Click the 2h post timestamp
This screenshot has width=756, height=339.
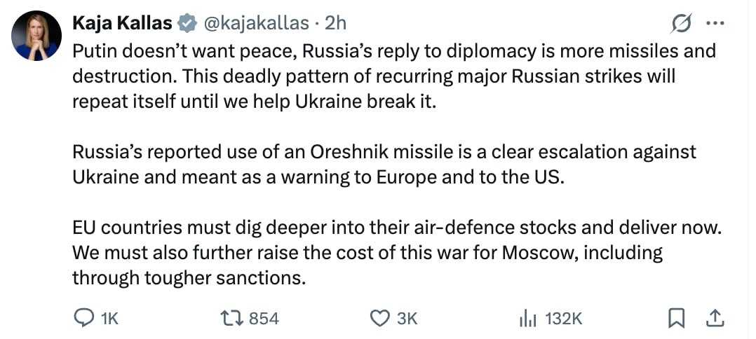pos(335,23)
